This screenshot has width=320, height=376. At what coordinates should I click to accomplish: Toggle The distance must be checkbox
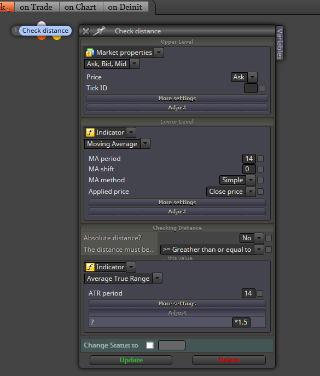269,250
